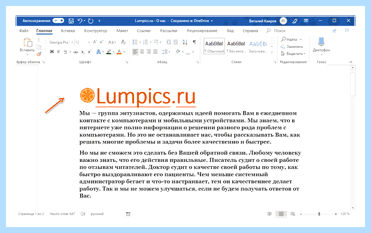Switch to the Вставка tab

click(68, 30)
